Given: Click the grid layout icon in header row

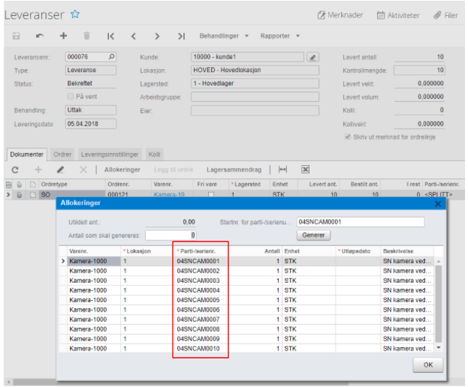Looking at the screenshot, I should (9, 184).
